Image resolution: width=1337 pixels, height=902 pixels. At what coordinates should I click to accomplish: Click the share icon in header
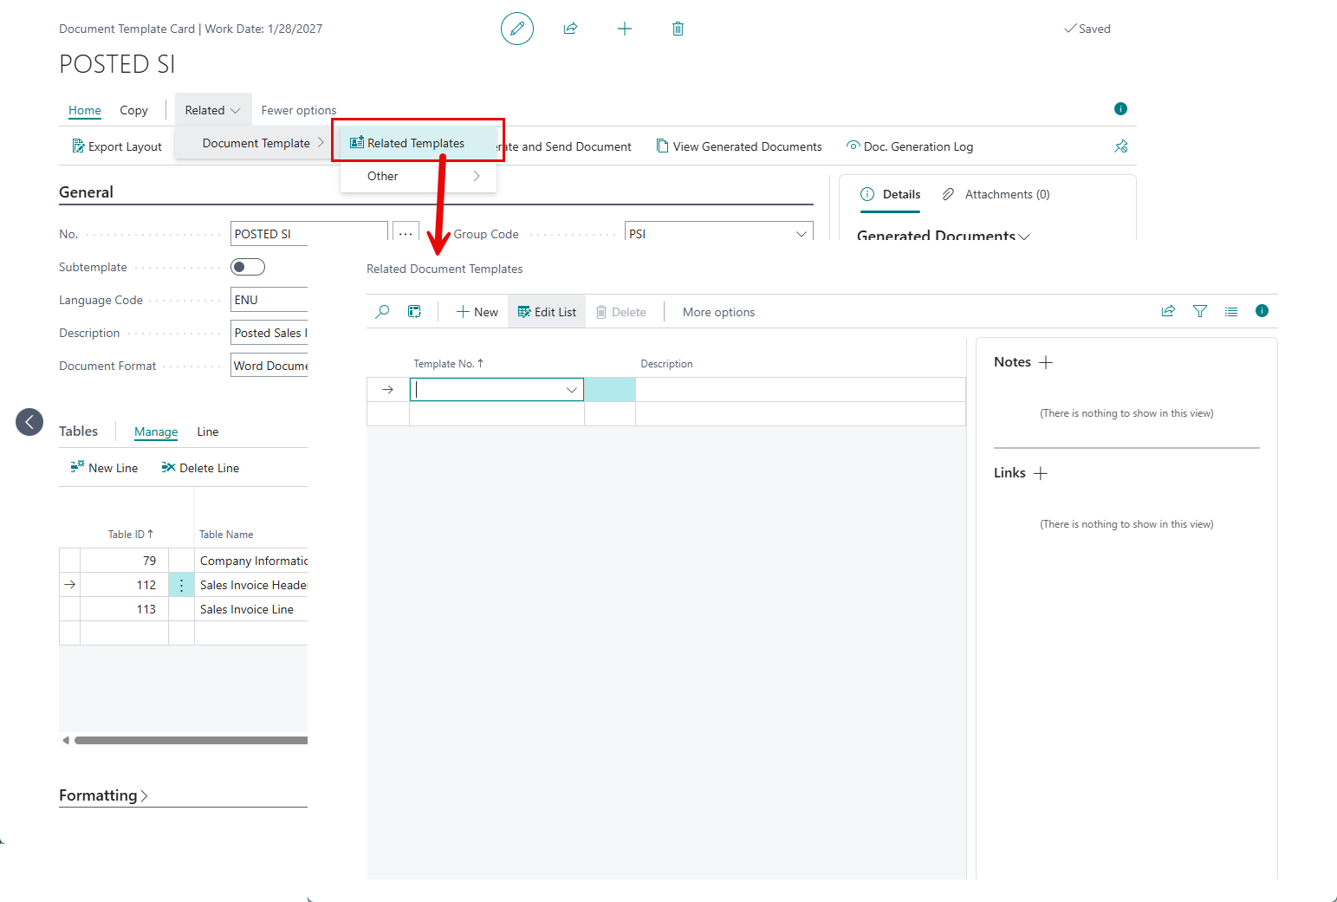pyautogui.click(x=570, y=29)
